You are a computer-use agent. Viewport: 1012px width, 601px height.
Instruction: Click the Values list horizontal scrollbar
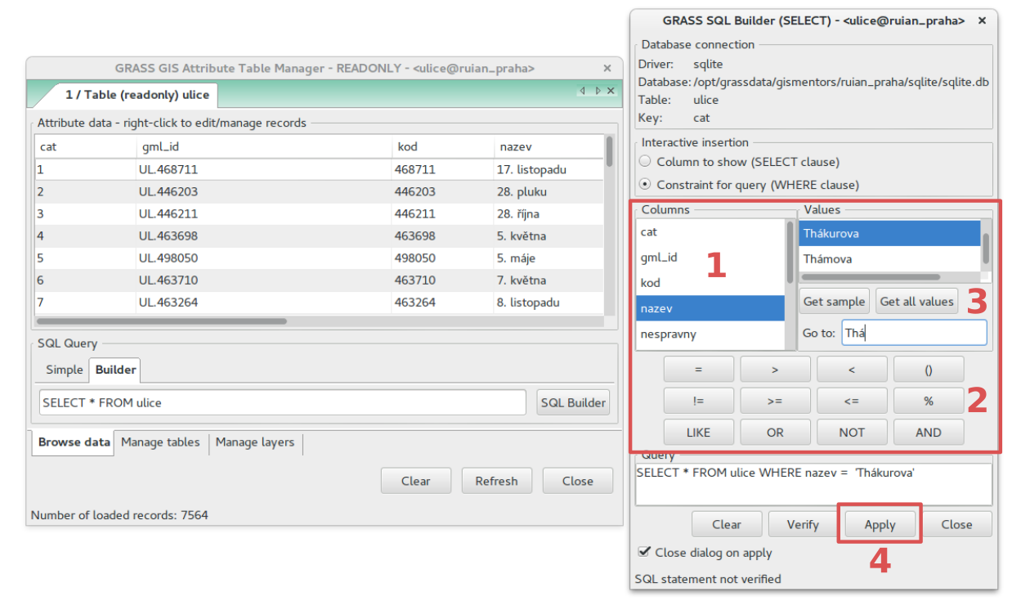click(x=871, y=277)
